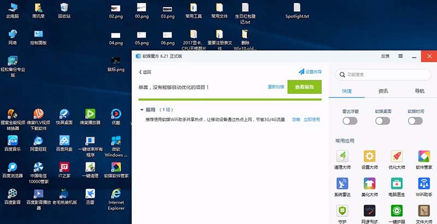Turn on 软媒桌面 switch
Screen dimensions: 437x224
382,121
